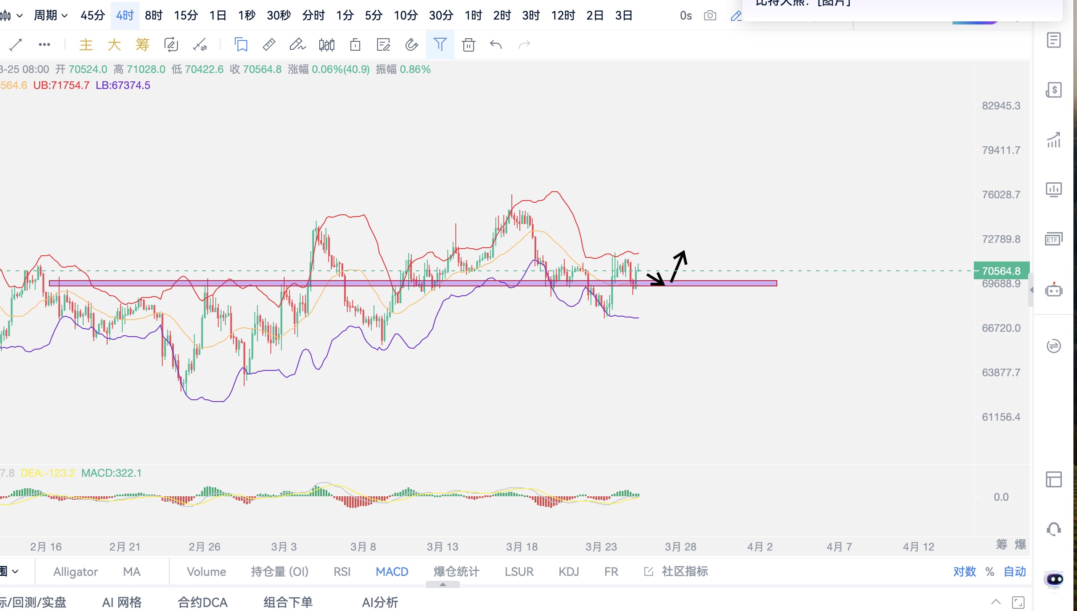Click the trash delete drawings icon
This screenshot has height=611, width=1077.
point(468,44)
